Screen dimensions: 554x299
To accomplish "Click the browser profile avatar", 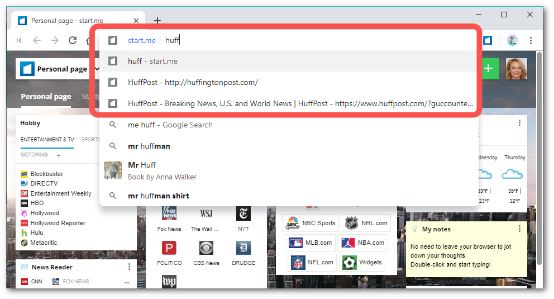I will pyautogui.click(x=512, y=40).
